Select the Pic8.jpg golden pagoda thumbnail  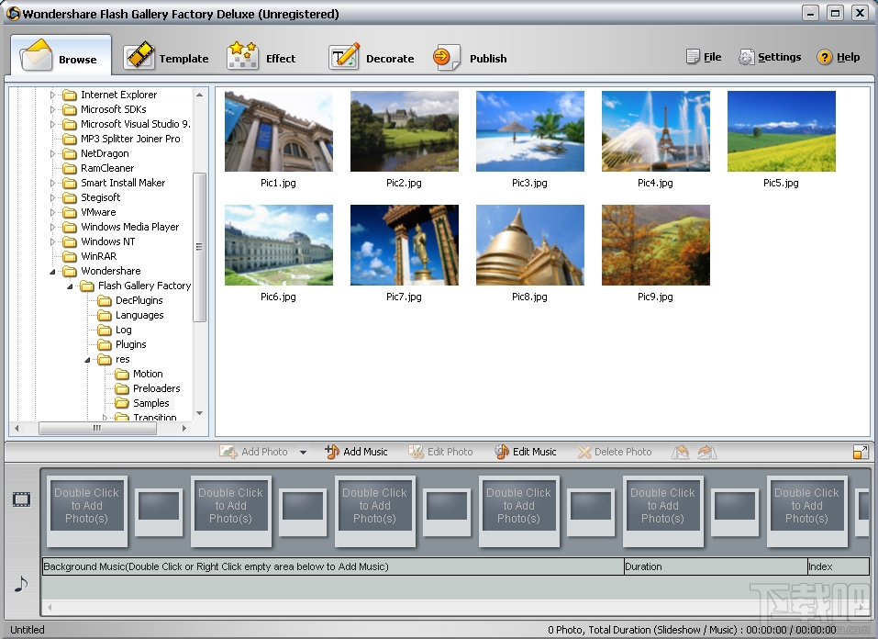pyautogui.click(x=529, y=245)
